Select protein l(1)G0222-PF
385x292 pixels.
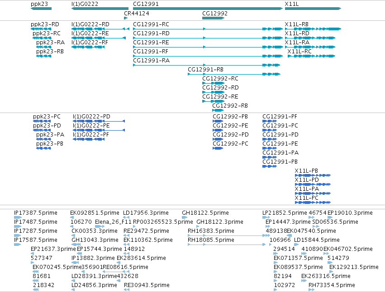[x=91, y=135]
